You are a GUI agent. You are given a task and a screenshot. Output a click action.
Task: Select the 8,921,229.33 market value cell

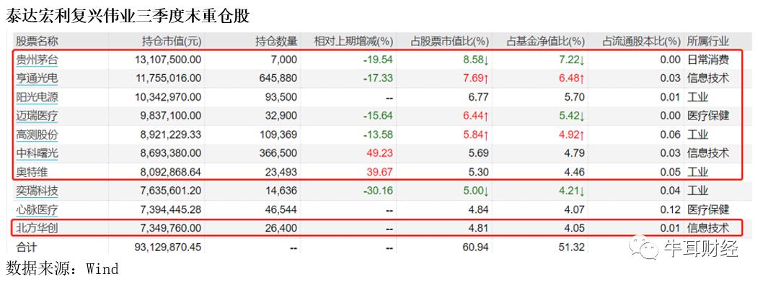(x=172, y=135)
